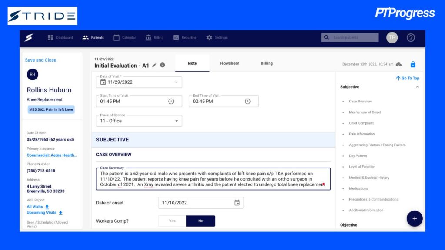Click the cloud saved status icon
This screenshot has height=250, width=445.
399,64
